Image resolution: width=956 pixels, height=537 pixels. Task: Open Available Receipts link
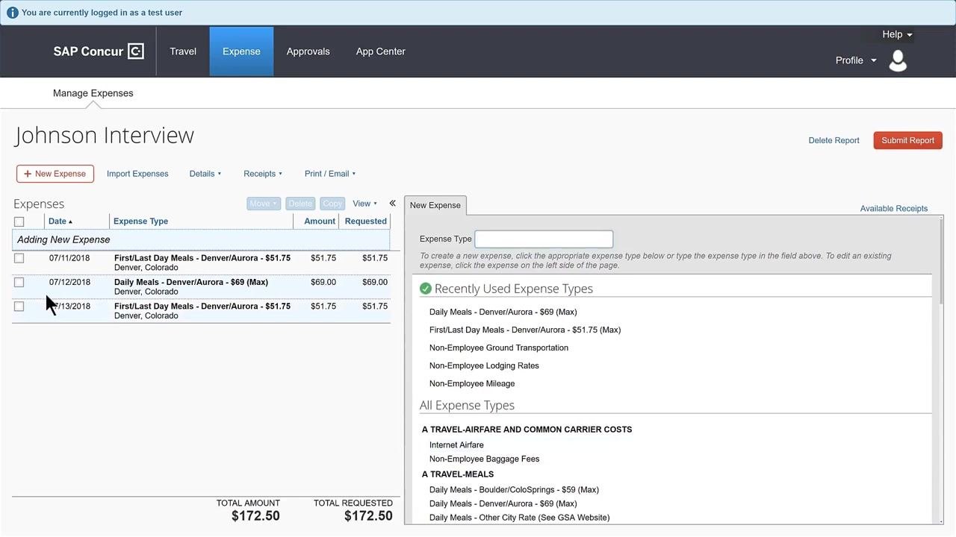[x=894, y=209]
